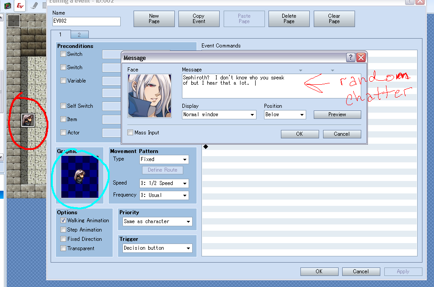Cancel the Message dialog
This screenshot has width=434, height=287.
pyautogui.click(x=342, y=134)
